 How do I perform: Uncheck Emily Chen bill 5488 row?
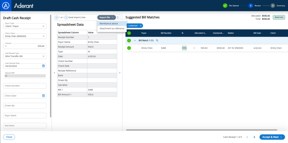(129, 48)
